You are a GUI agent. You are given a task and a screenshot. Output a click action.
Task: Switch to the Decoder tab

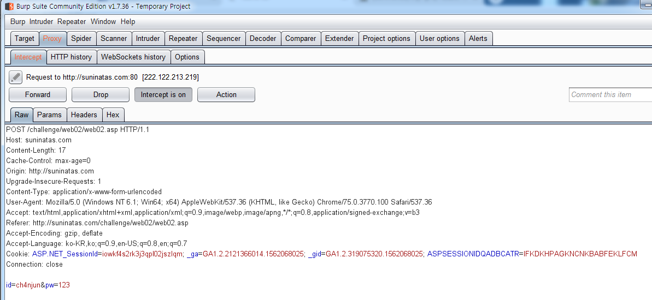263,39
